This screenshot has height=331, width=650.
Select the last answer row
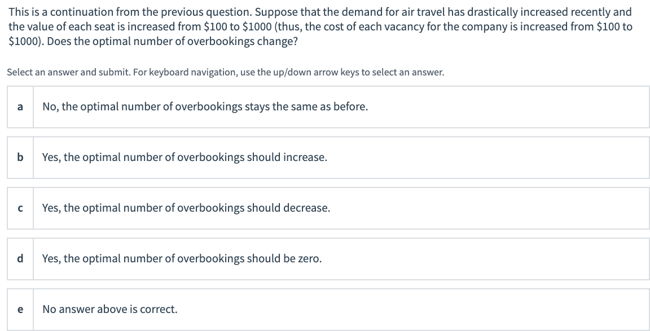pos(324,308)
